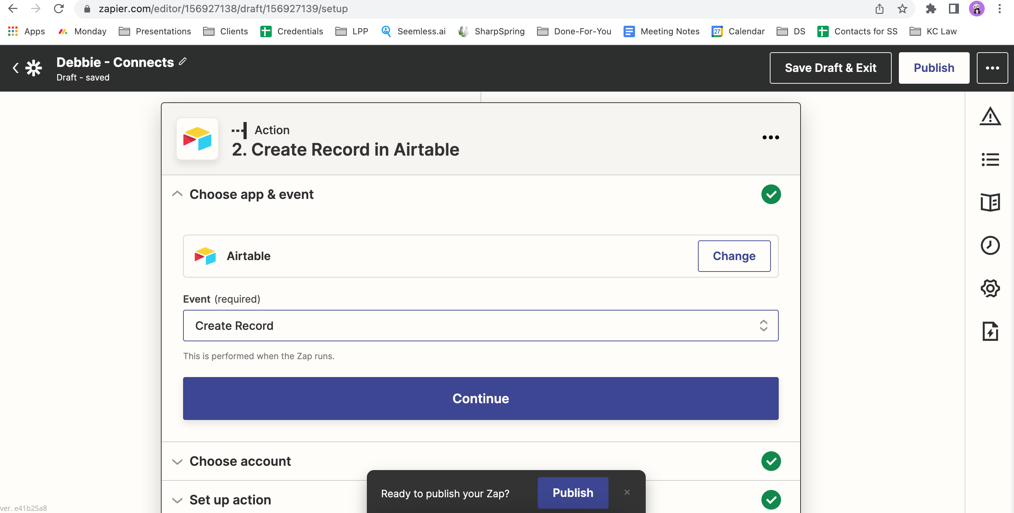Open the Calendar bookmark
The height and width of the screenshot is (513, 1014).
[x=738, y=31]
